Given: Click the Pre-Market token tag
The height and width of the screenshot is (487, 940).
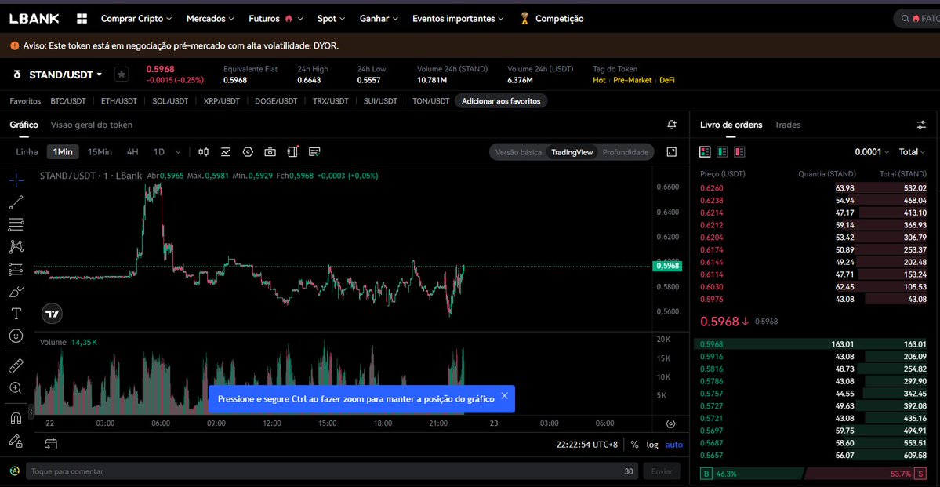Looking at the screenshot, I should point(633,80).
